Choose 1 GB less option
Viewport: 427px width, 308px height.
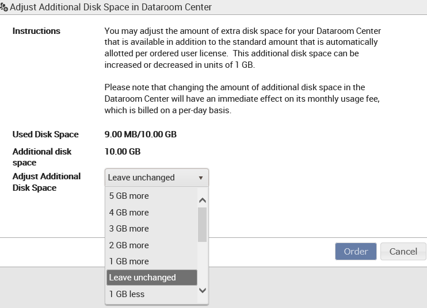tap(152, 294)
